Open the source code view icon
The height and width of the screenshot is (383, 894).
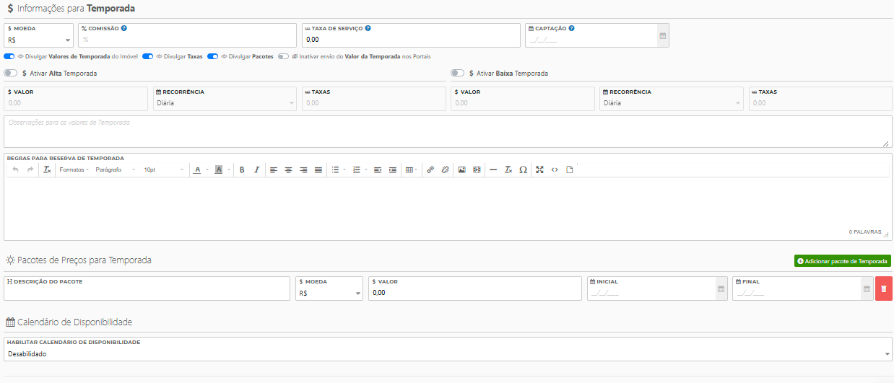click(x=555, y=170)
